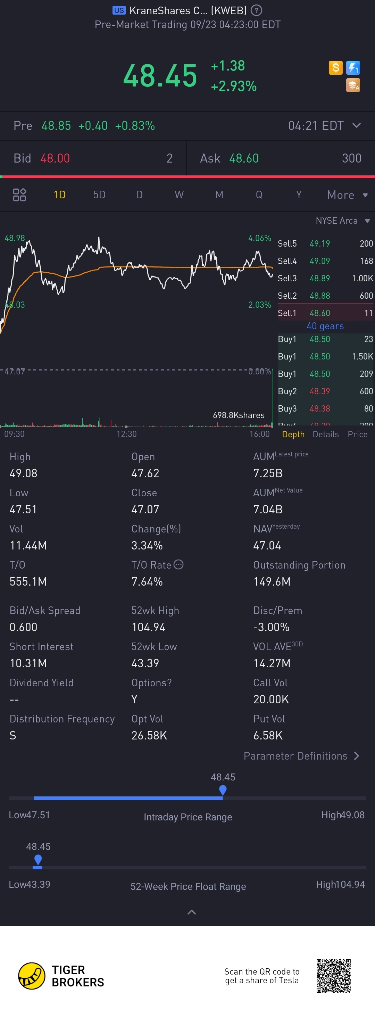
Task: Tap the orange stacked layers badge icon
Action: pyautogui.click(x=353, y=85)
